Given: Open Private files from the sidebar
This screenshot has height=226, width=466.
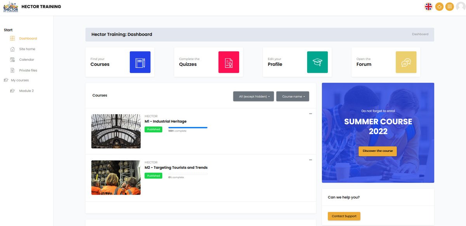Looking at the screenshot, I should pyautogui.click(x=28, y=70).
